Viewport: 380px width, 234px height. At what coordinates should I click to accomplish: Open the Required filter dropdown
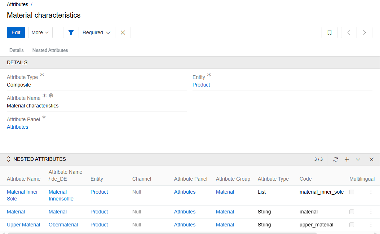[96, 32]
